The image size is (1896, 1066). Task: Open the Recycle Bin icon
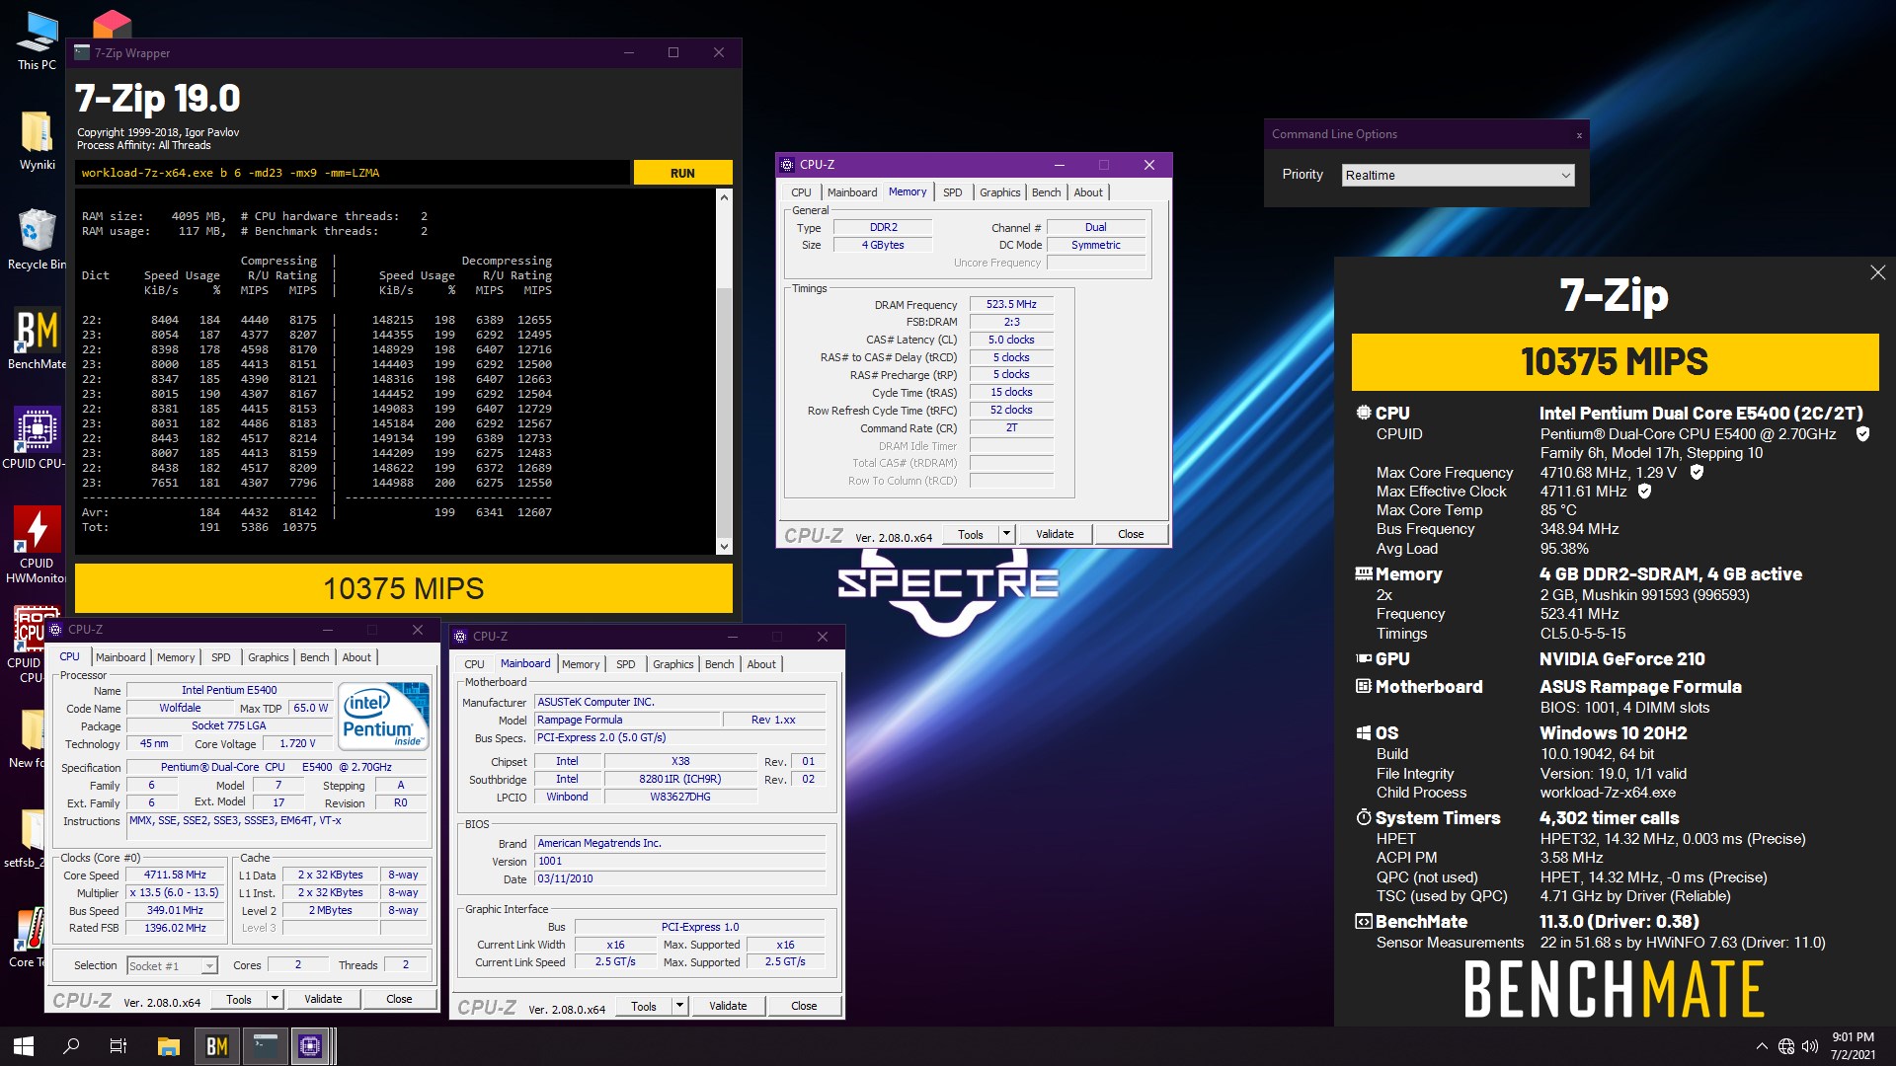click(37, 239)
